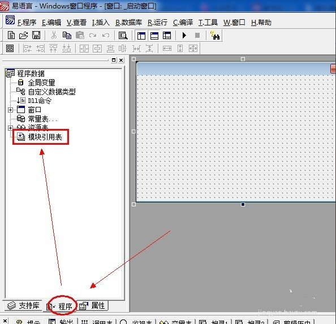Open find with the binoculars icon
336x324 pixels.
(215, 36)
